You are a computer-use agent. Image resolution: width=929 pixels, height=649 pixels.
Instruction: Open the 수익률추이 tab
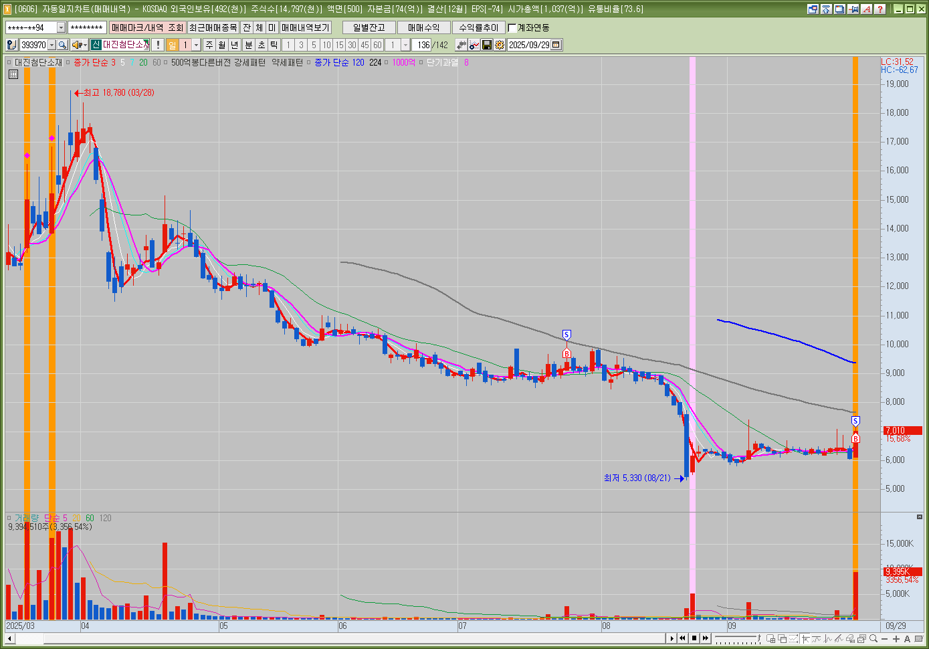click(x=479, y=27)
